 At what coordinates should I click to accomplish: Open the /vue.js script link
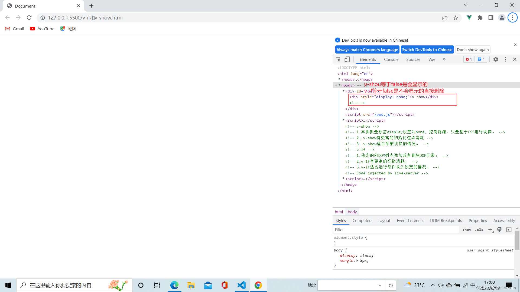(382, 114)
